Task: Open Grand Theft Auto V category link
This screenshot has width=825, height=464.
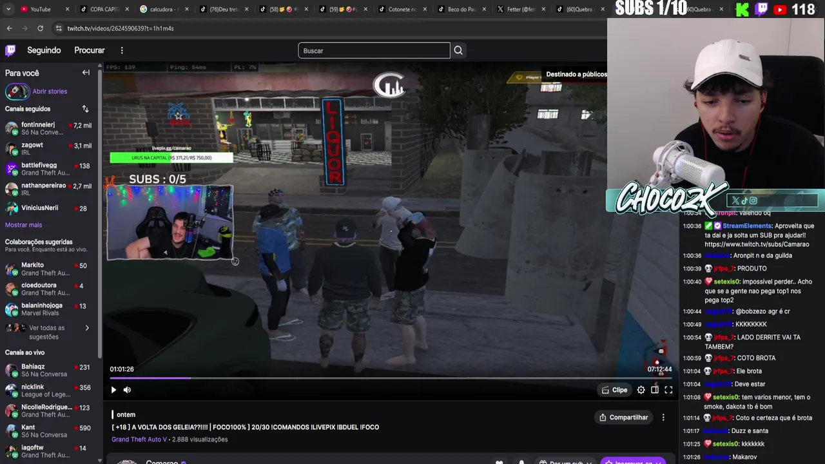Action: tap(139, 440)
